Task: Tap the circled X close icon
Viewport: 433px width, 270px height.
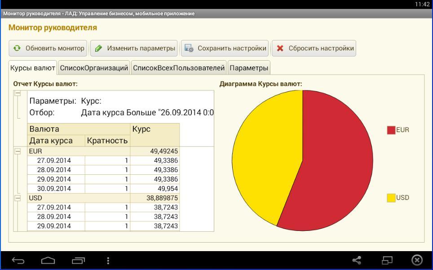Action: click(417, 260)
